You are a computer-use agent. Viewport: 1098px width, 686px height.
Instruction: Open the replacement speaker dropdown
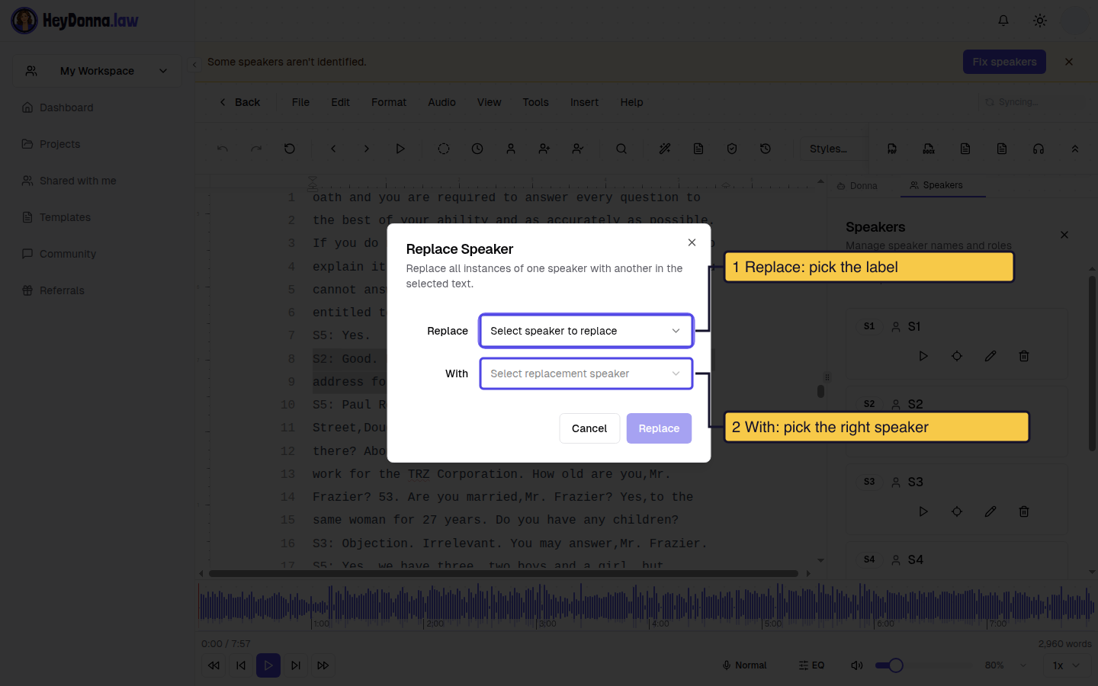pyautogui.click(x=586, y=373)
